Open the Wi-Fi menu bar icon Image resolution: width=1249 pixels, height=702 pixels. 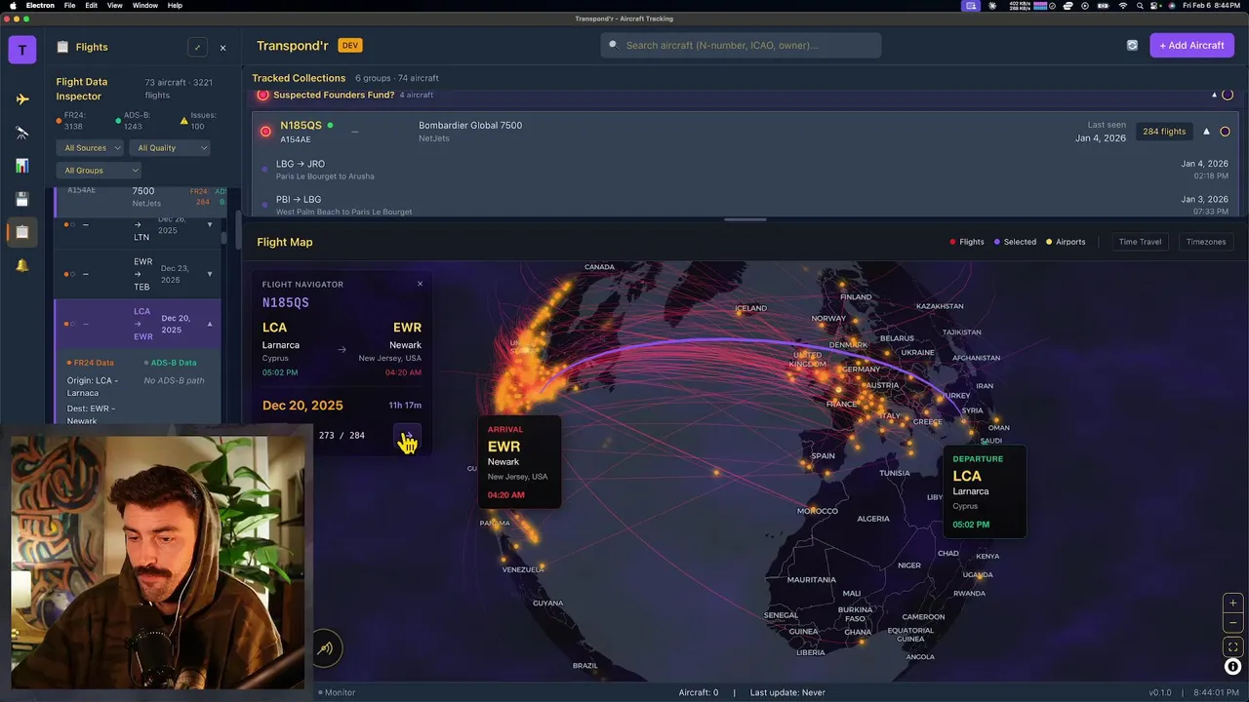click(x=1122, y=6)
